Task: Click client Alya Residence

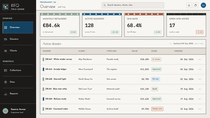Action: pos(85,59)
